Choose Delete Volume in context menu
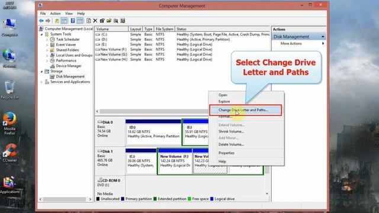 click(x=246, y=144)
